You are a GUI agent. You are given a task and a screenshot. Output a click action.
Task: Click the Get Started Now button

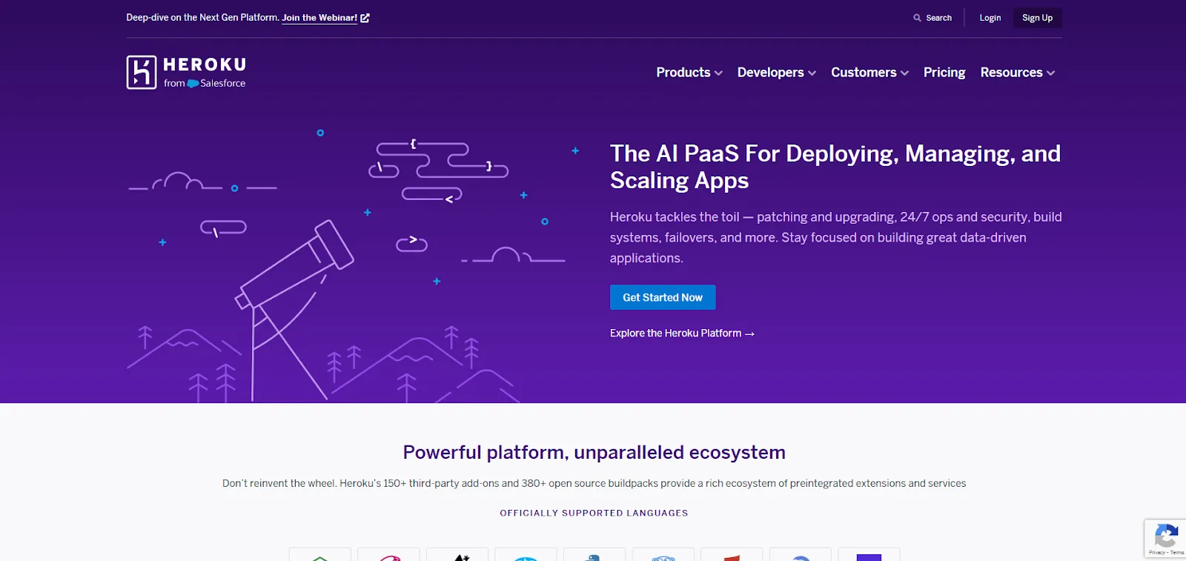tap(663, 297)
